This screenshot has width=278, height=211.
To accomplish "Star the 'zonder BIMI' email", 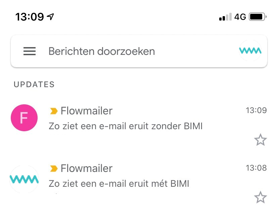I will 260,140.
